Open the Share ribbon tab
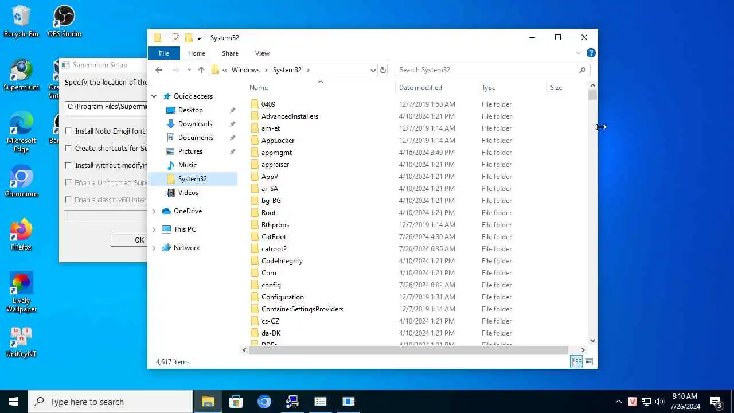 pos(230,53)
